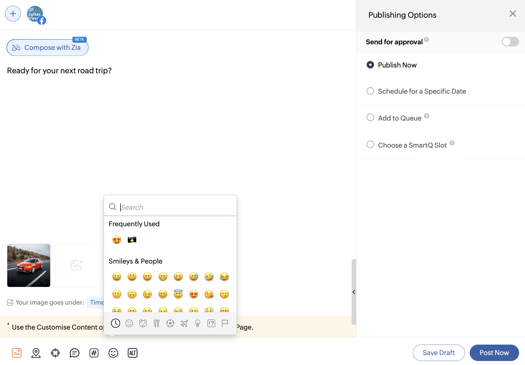Select the Travel & Places airplane category
The height and width of the screenshot is (365, 525).
pos(184,323)
